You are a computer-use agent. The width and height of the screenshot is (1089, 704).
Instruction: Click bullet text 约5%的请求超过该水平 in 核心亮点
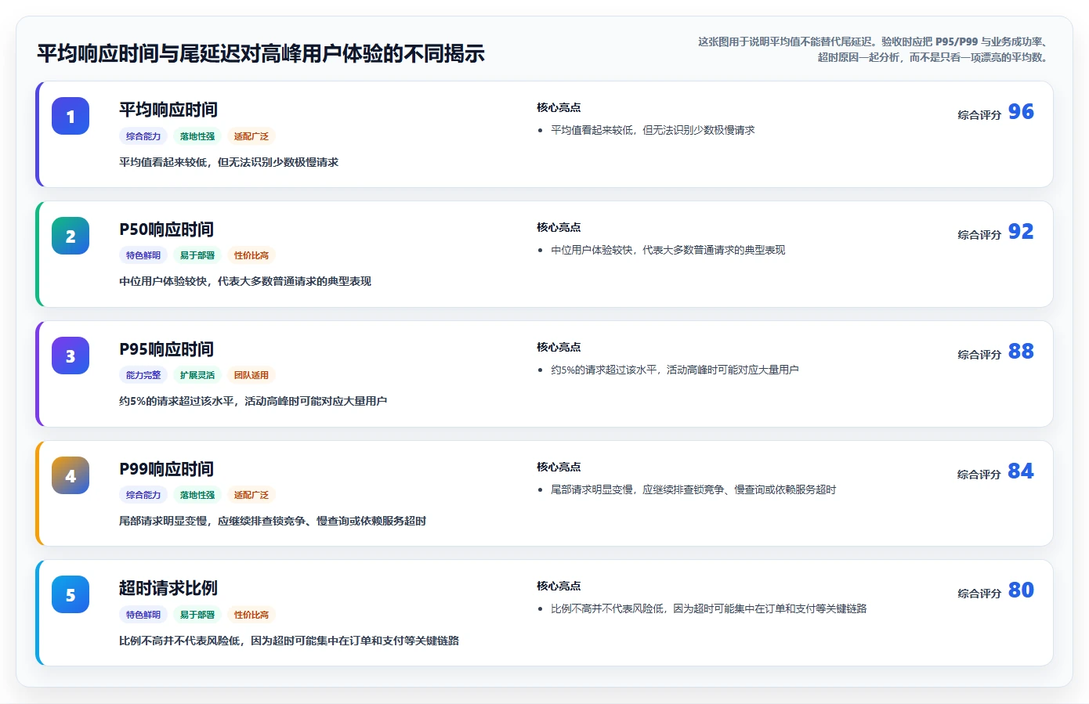click(x=675, y=370)
